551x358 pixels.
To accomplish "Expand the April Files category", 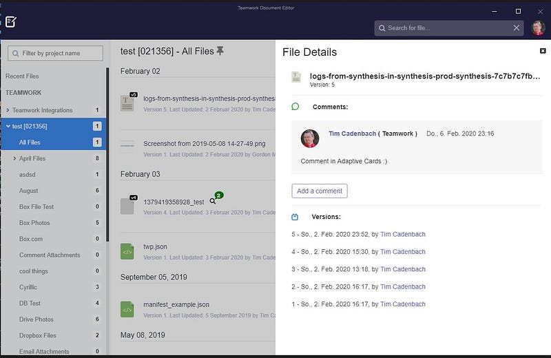I will pyautogui.click(x=14, y=158).
